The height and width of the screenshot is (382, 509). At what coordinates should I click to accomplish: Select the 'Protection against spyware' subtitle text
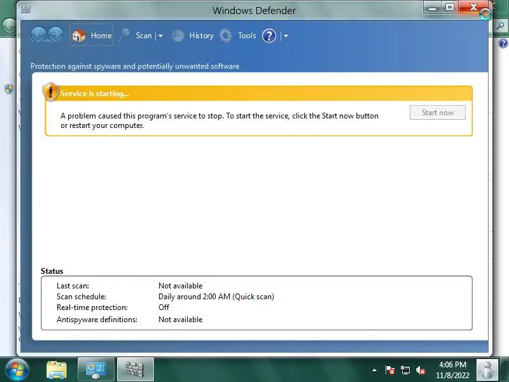tap(135, 66)
